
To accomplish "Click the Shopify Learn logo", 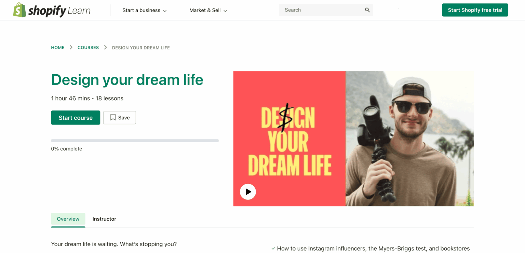I will (x=51, y=10).
